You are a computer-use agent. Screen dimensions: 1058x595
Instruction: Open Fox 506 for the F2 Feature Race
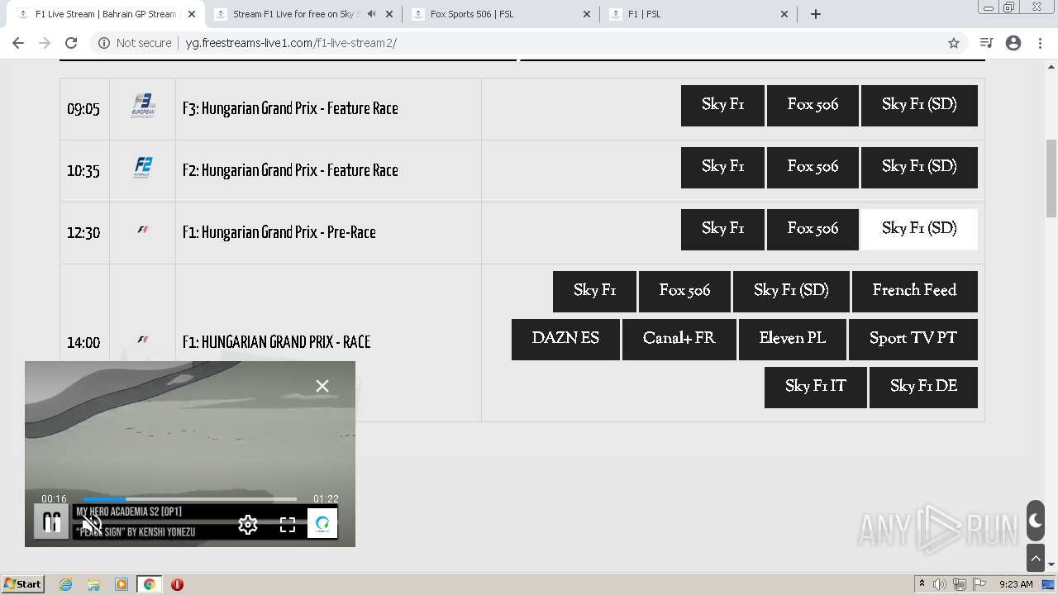[813, 167]
